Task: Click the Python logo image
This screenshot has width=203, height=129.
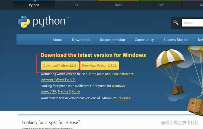Action: click(43, 22)
